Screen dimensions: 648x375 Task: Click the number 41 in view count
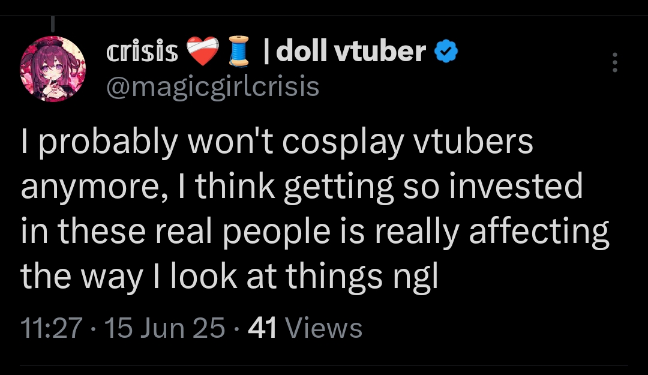[261, 328]
